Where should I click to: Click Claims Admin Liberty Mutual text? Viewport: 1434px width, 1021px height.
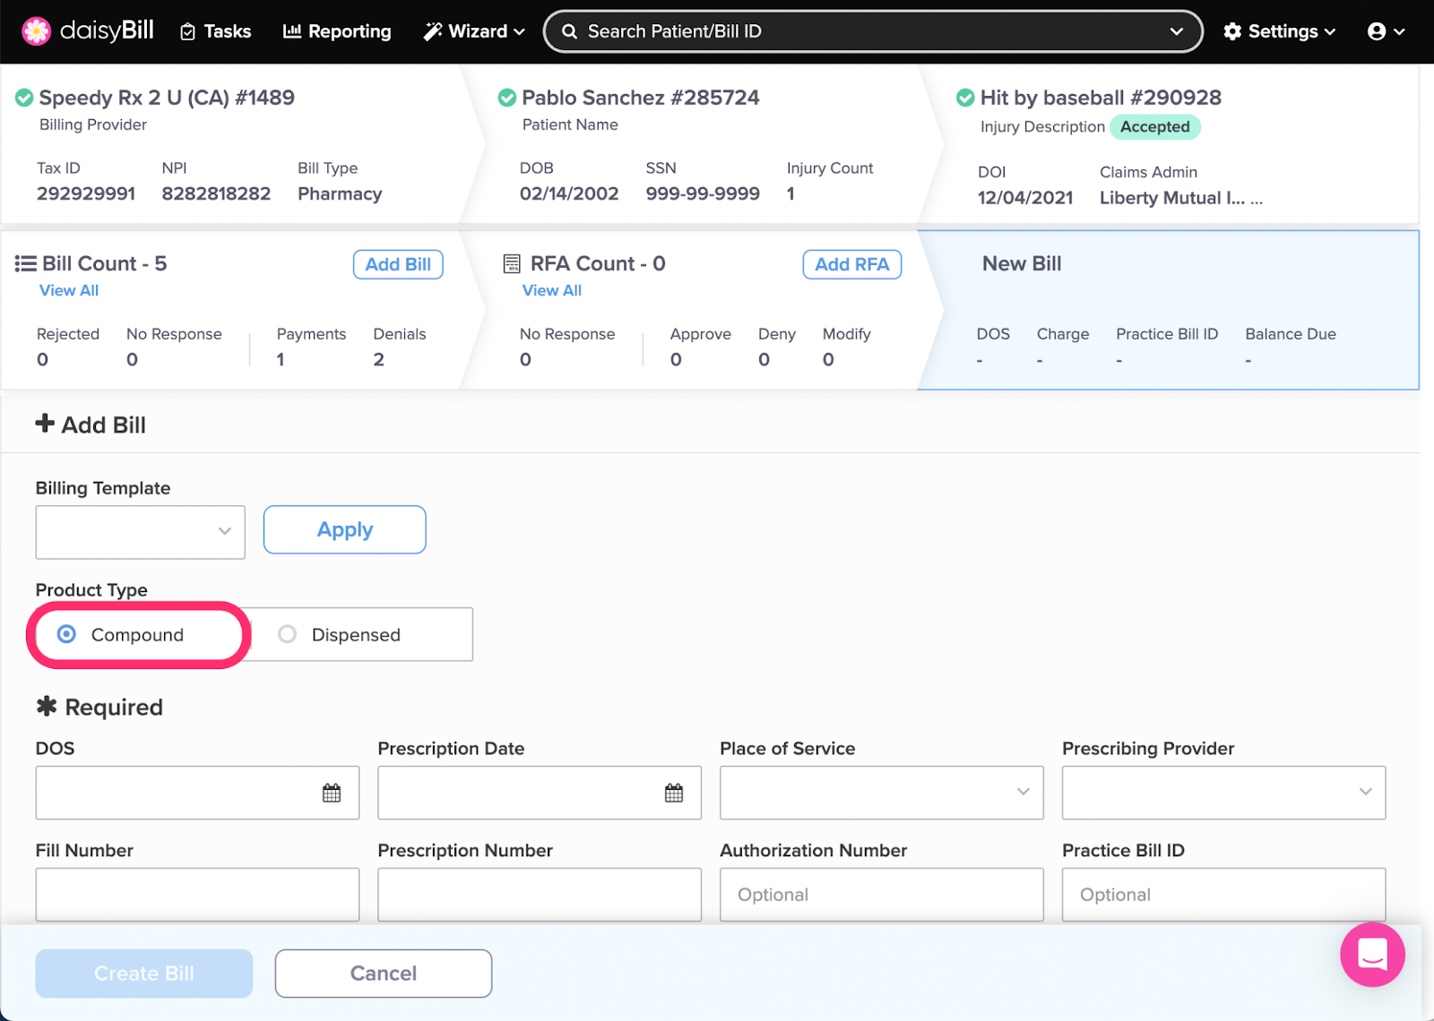(1181, 198)
